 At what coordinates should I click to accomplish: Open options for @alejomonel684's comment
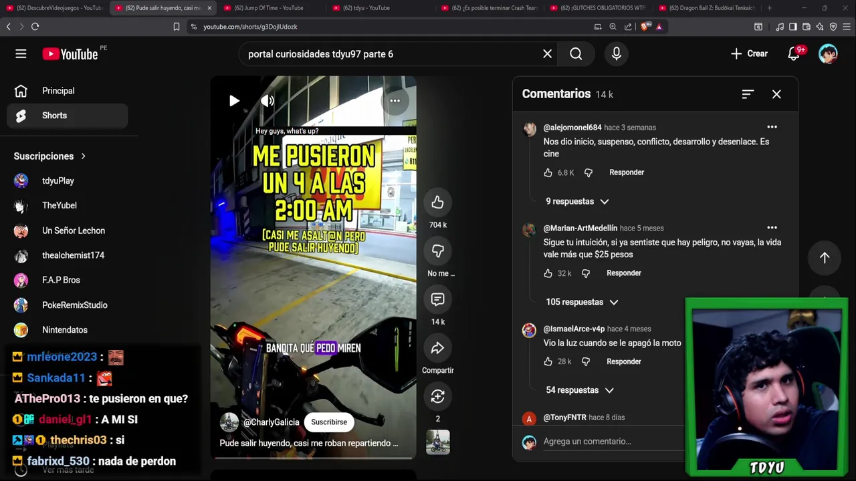[x=772, y=127]
